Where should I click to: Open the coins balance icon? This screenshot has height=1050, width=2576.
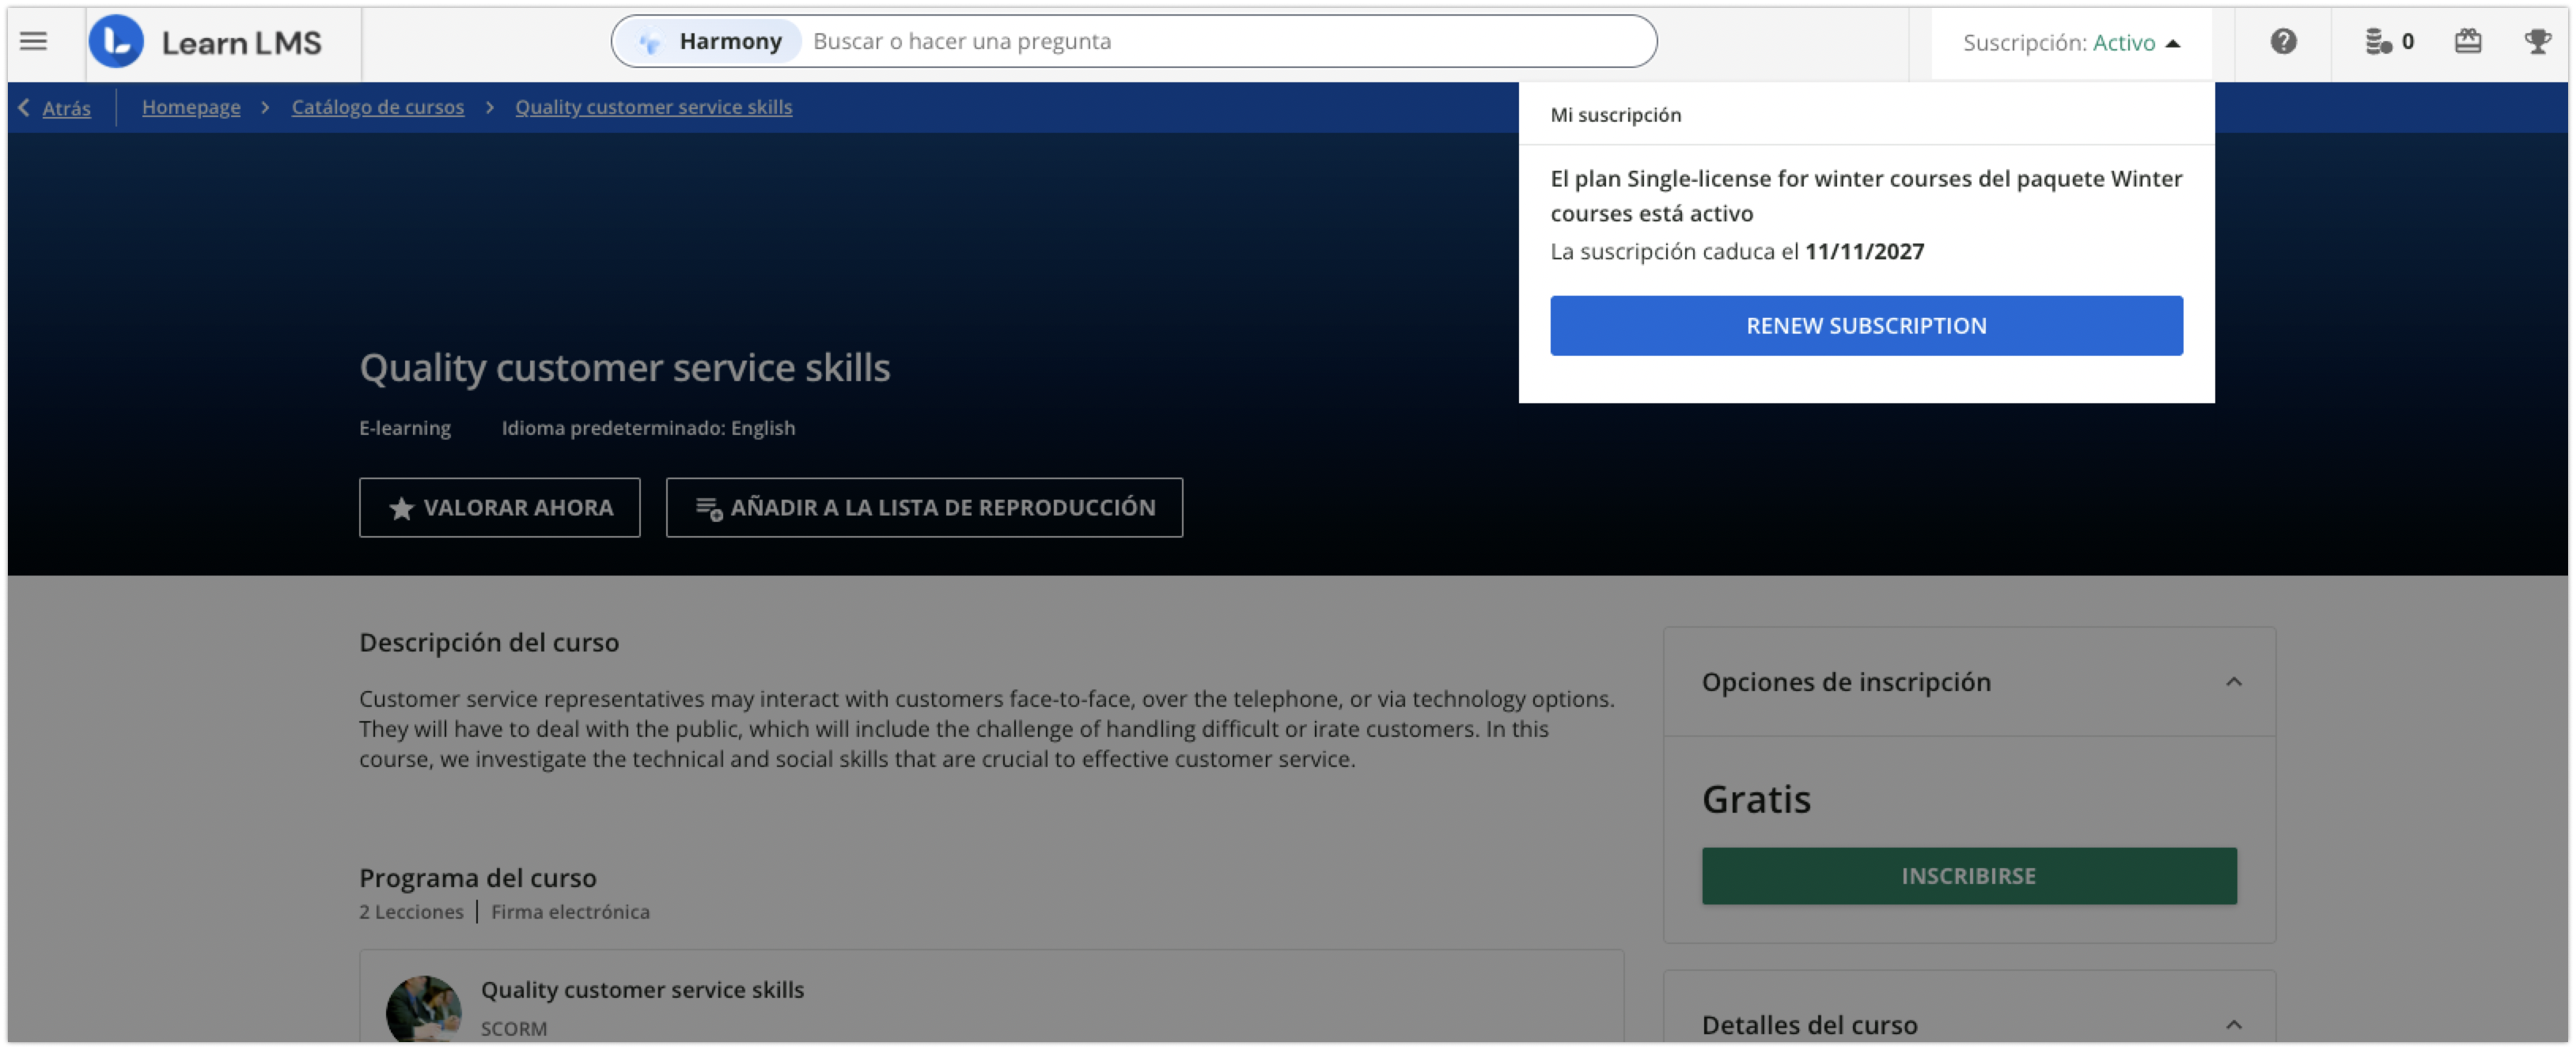2378,41
